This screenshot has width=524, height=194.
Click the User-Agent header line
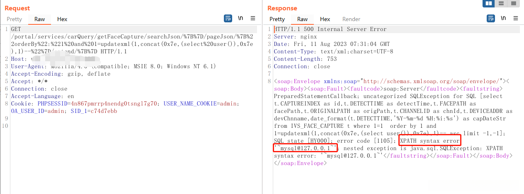coord(114,67)
